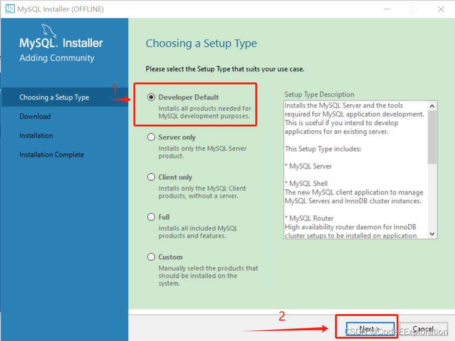Image resolution: width=455 pixels, height=341 pixels.
Task: Click the description scrollbar down arrow
Action: (x=432, y=234)
